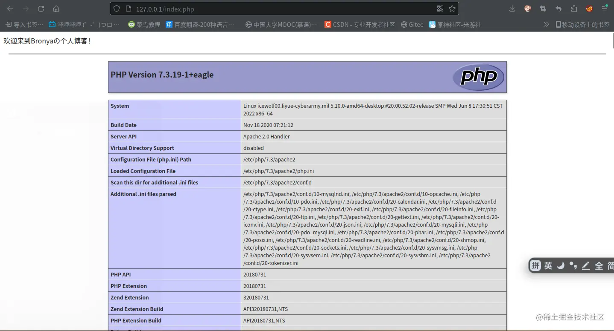This screenshot has width=614, height=331.
Task: Select the Server API label
Action: [x=123, y=137]
